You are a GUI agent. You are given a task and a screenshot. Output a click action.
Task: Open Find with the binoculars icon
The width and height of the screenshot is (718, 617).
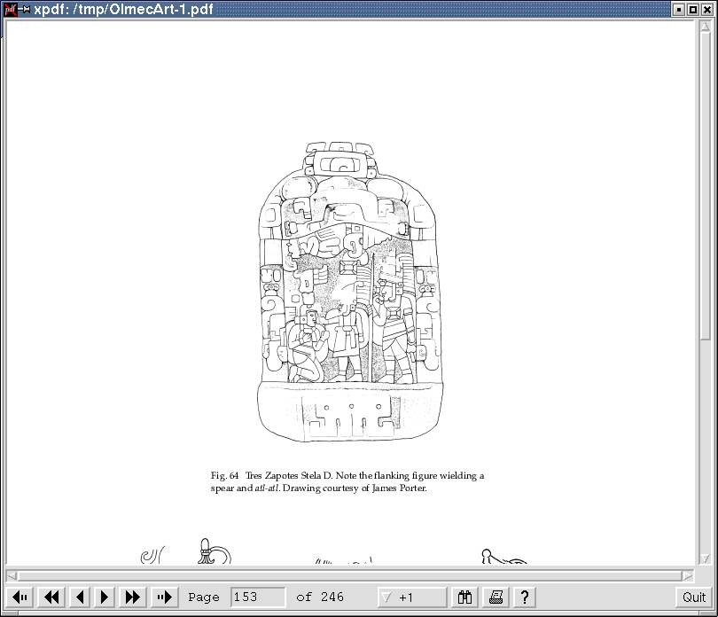pos(464,597)
